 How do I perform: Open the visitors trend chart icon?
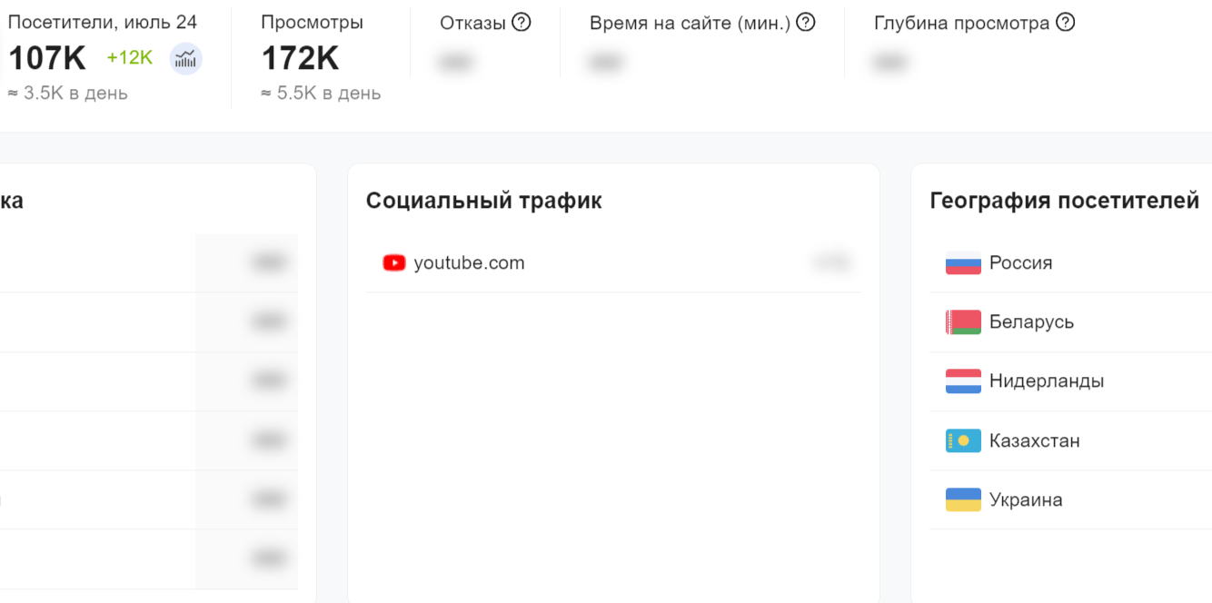(186, 59)
